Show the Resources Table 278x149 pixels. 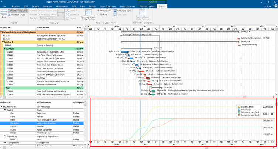click(122, 11)
